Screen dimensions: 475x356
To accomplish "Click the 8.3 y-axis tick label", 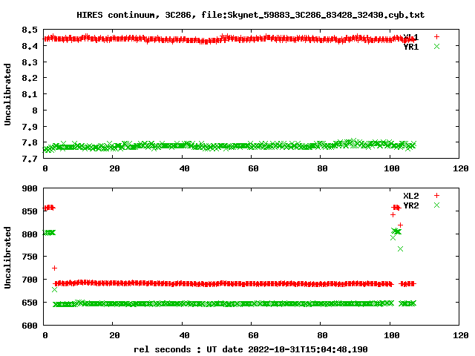I will [30, 62].
